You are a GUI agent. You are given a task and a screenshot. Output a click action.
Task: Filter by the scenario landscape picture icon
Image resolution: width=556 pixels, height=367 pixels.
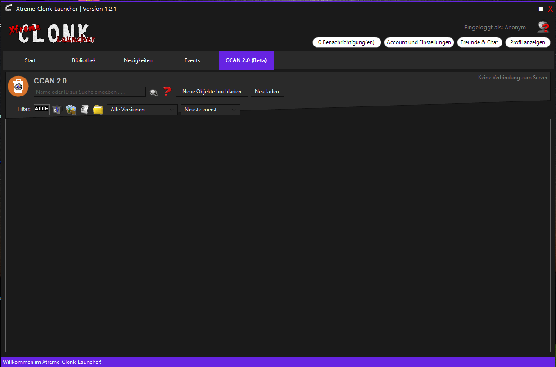tap(71, 109)
